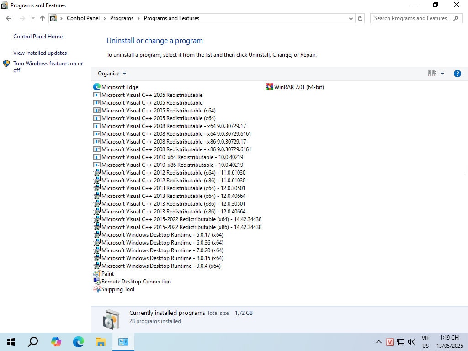The width and height of the screenshot is (468, 351).
Task: Click Programs and Features breadcrumb
Action: click(172, 18)
